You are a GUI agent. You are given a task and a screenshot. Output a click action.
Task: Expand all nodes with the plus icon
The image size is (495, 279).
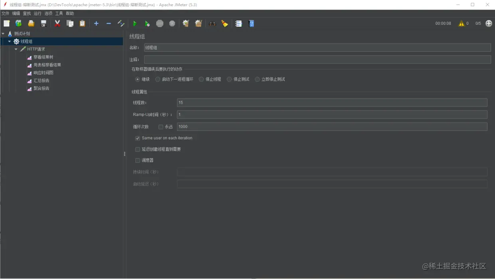tap(96, 24)
